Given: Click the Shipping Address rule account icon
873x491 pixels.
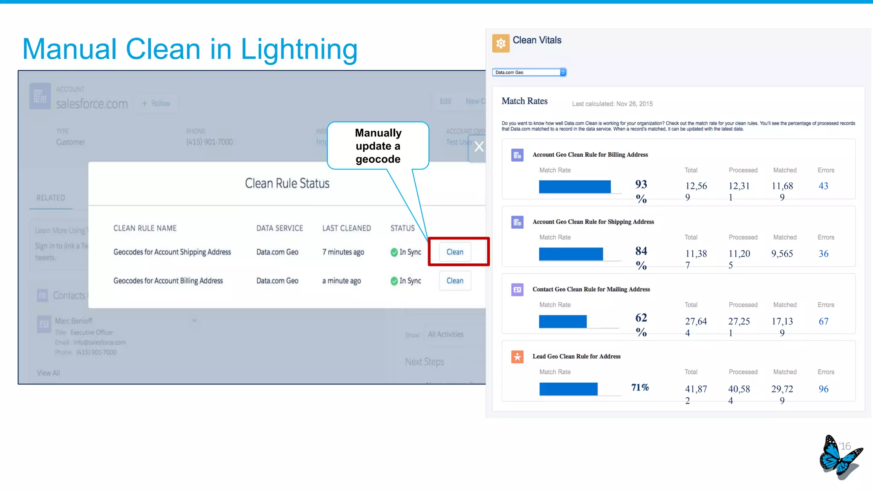Looking at the screenshot, I should tap(517, 222).
